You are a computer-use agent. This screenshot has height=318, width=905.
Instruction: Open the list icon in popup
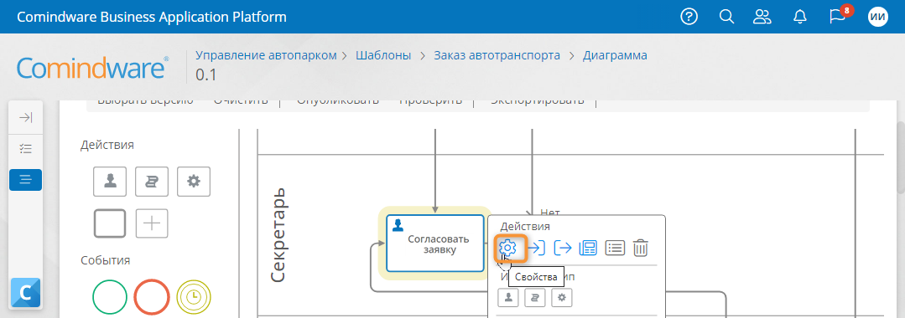click(616, 249)
